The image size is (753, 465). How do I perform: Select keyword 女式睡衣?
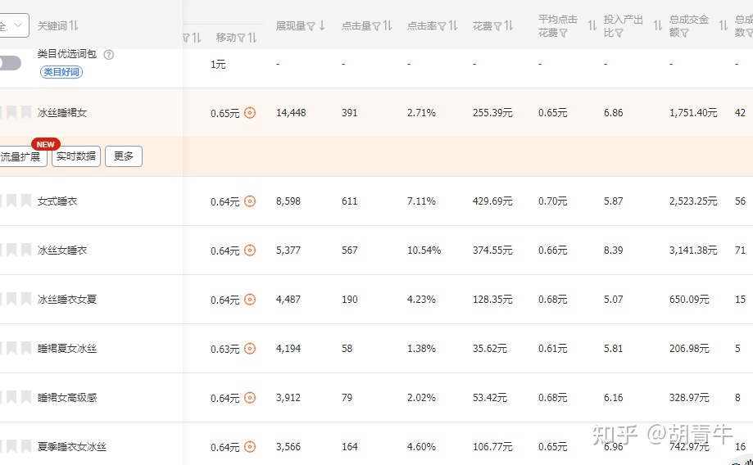pos(57,201)
